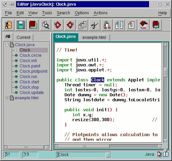
Task: Save file with the floppy disk icon
Action: [21, 25]
